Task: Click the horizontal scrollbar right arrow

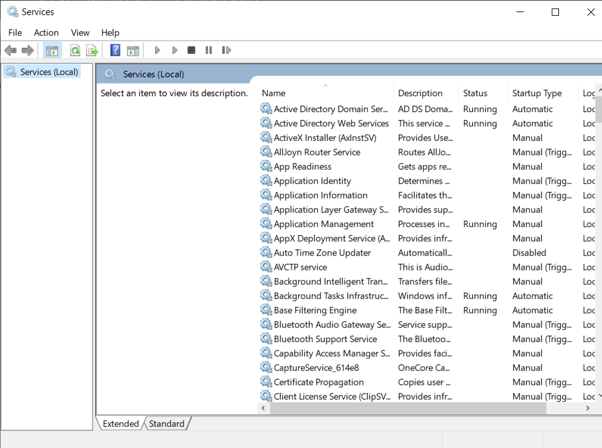Action: [587, 408]
